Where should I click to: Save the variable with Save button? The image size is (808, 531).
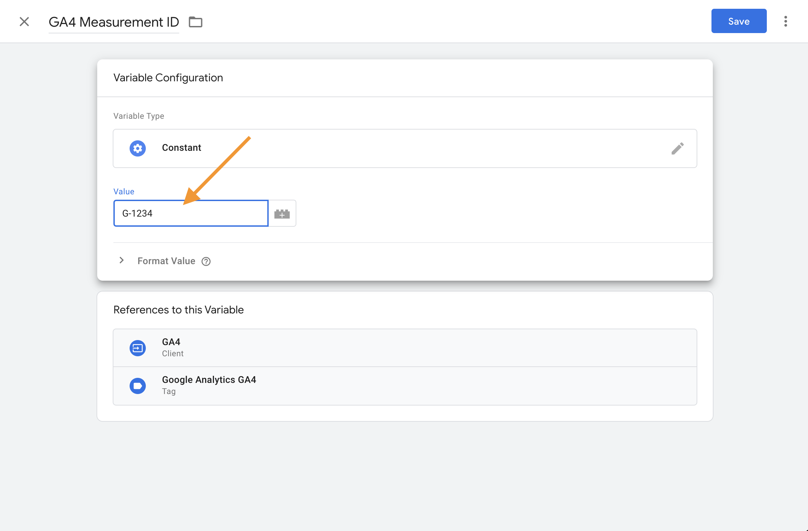pos(739,21)
